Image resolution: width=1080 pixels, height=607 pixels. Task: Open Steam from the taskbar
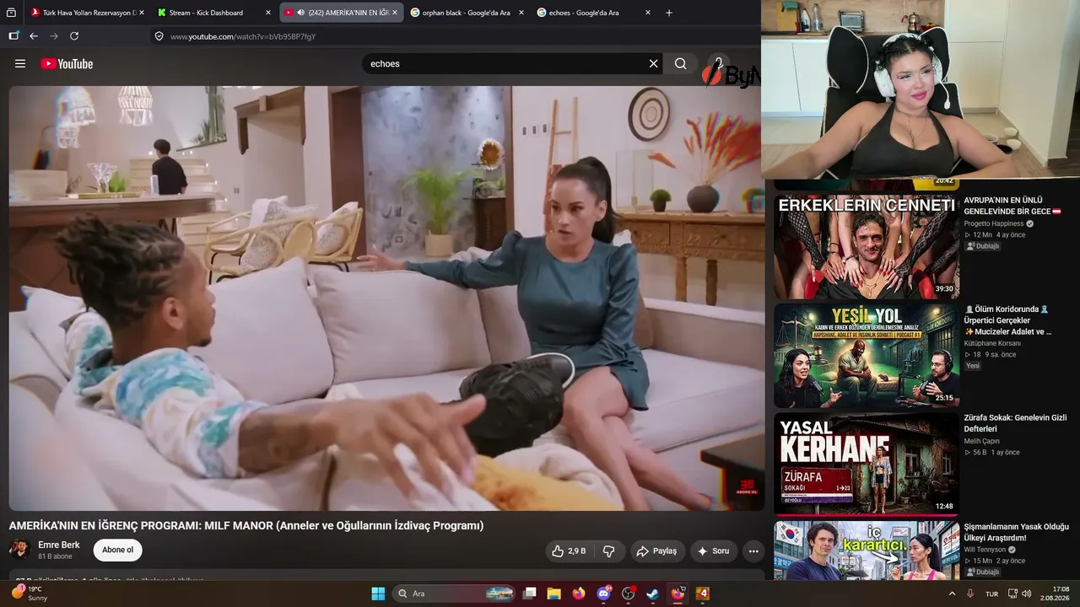(653, 594)
